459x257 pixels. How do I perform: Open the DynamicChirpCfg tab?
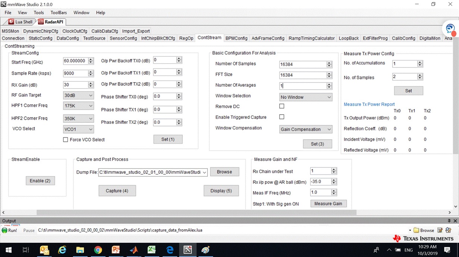tap(41, 31)
